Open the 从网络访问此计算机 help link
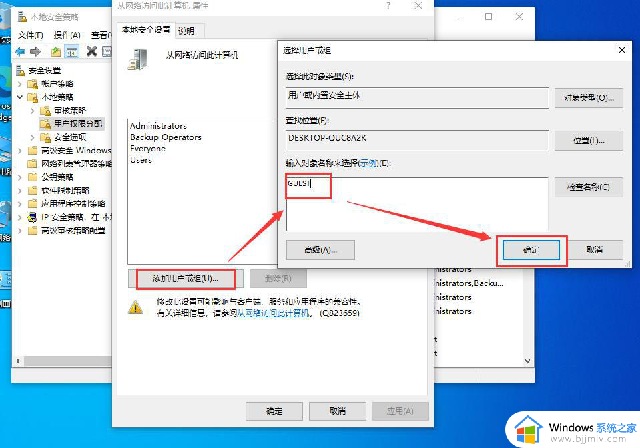The width and height of the screenshot is (640, 448). (x=273, y=313)
